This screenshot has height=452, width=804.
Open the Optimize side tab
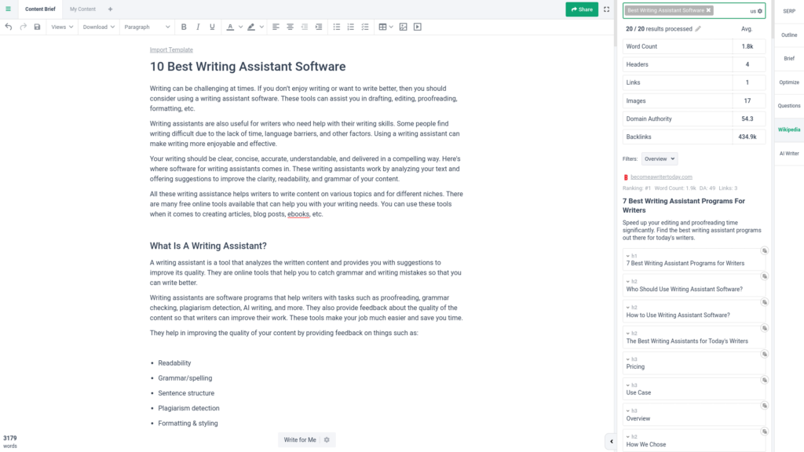[x=789, y=82]
